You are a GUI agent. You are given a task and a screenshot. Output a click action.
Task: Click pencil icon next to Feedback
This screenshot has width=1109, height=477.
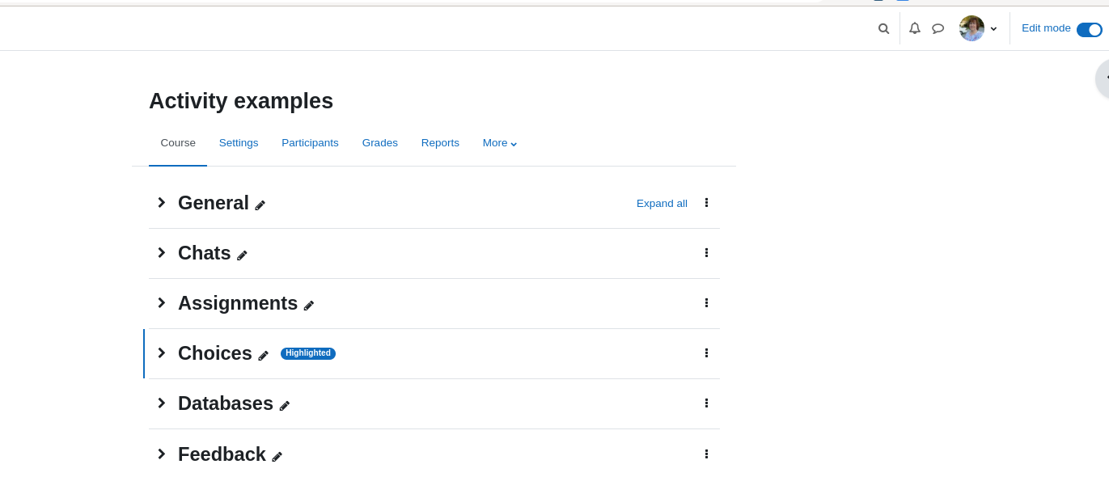pyautogui.click(x=277, y=457)
